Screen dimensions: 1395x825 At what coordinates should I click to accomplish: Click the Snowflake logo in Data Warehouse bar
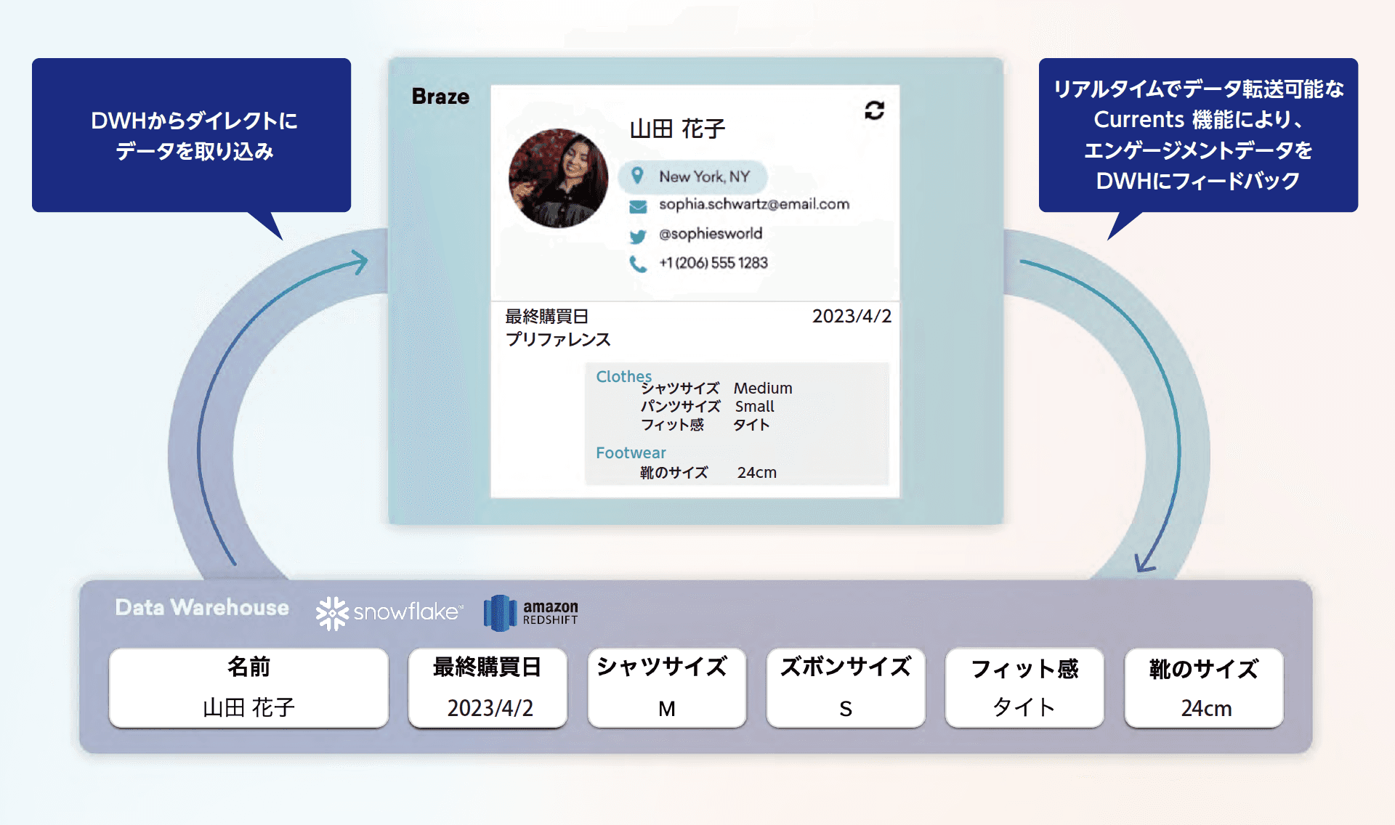click(x=389, y=612)
